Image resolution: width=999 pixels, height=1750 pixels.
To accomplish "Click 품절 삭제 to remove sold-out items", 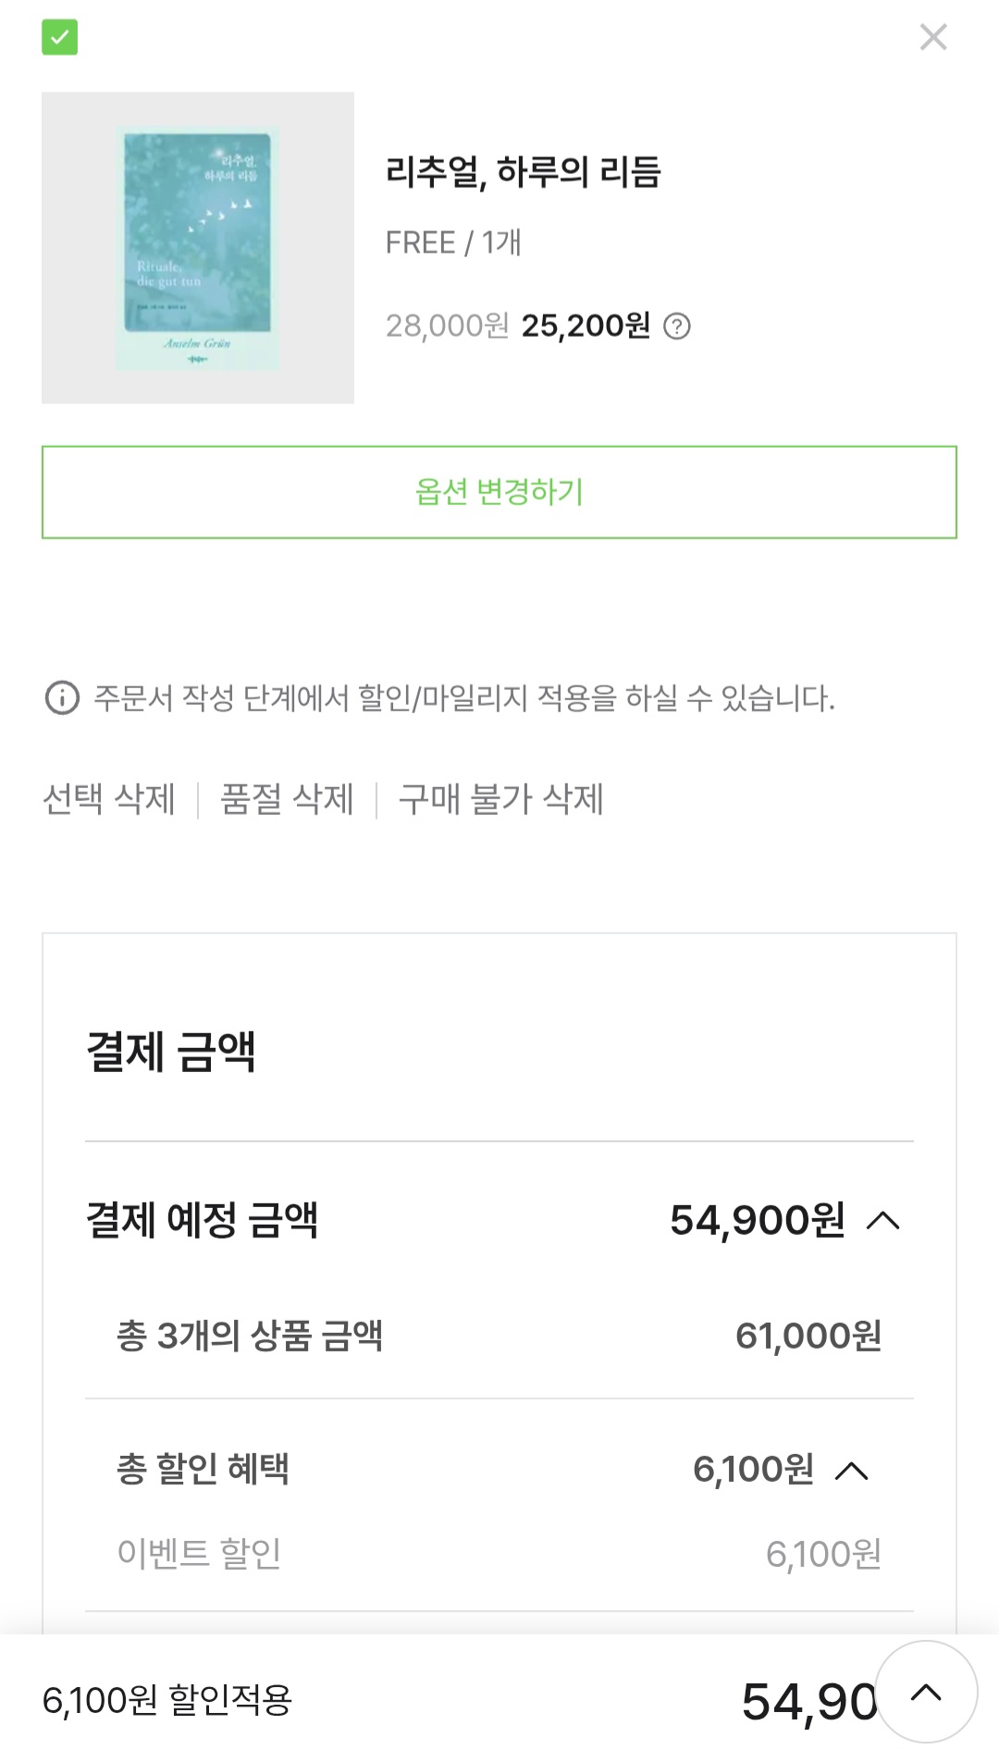I will 287,799.
